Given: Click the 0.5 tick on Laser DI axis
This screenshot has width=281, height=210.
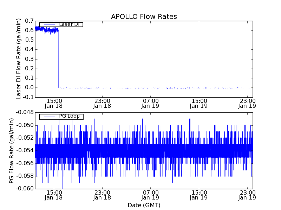Looking at the screenshot, I should (x=29, y=40).
